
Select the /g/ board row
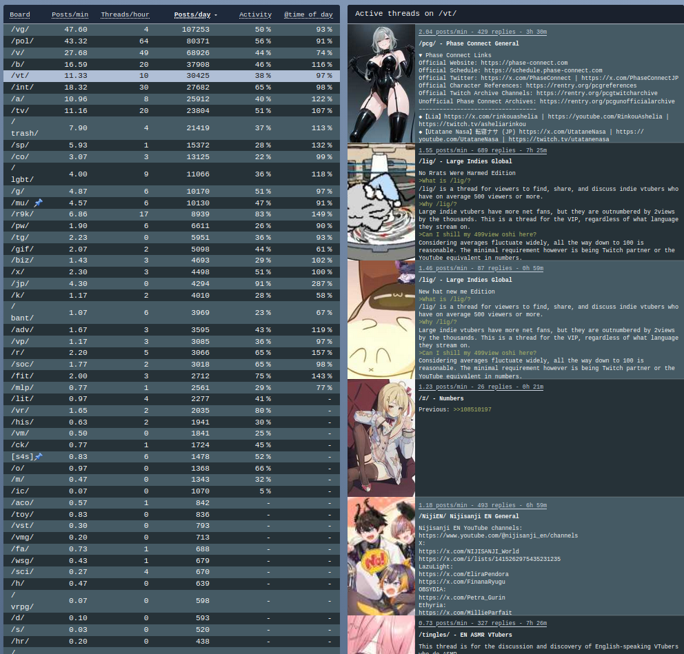tap(172, 192)
